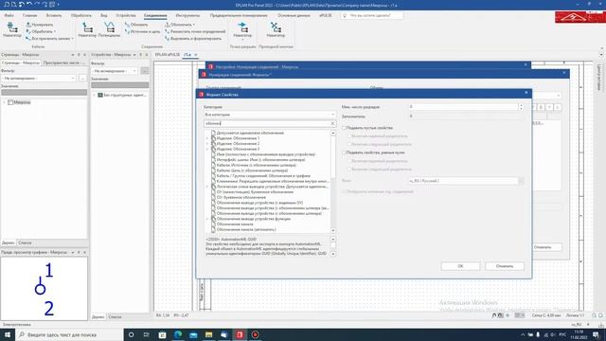The height and width of the screenshot is (341, 606).
Task: Click the property search input field
Action: coord(267,123)
